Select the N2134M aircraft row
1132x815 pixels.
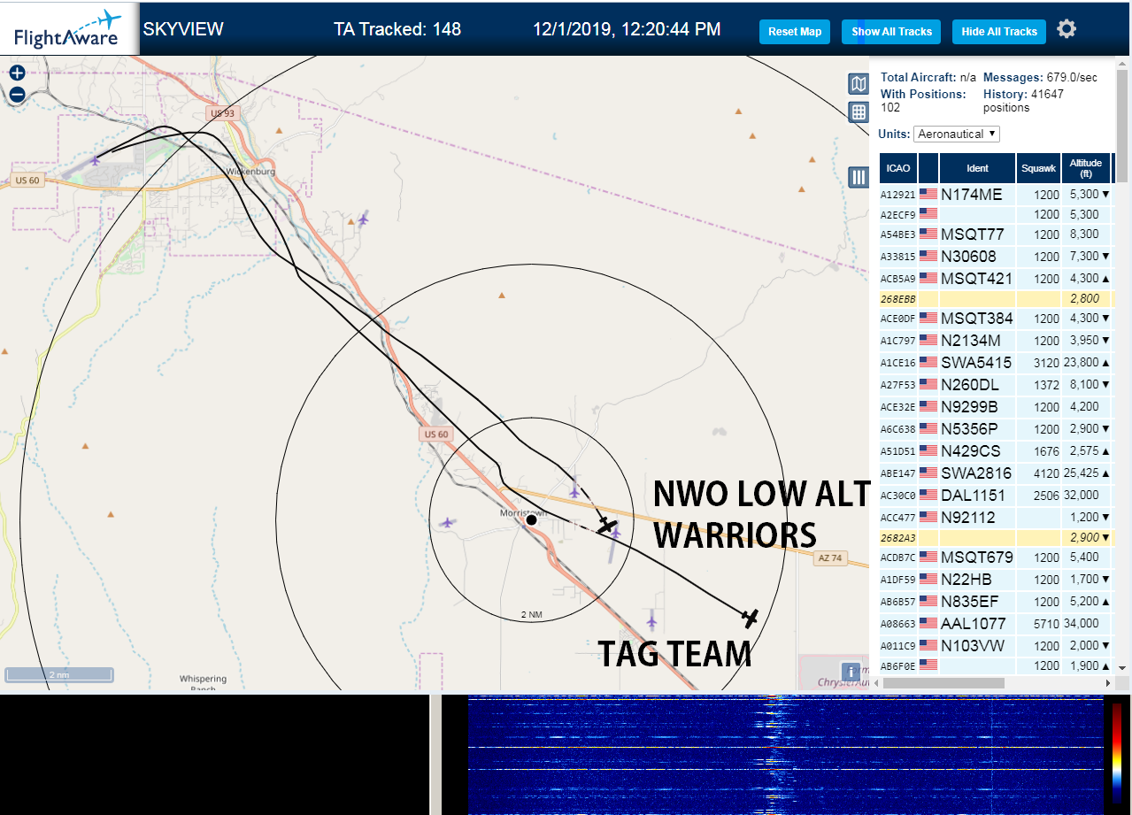[x=996, y=341]
